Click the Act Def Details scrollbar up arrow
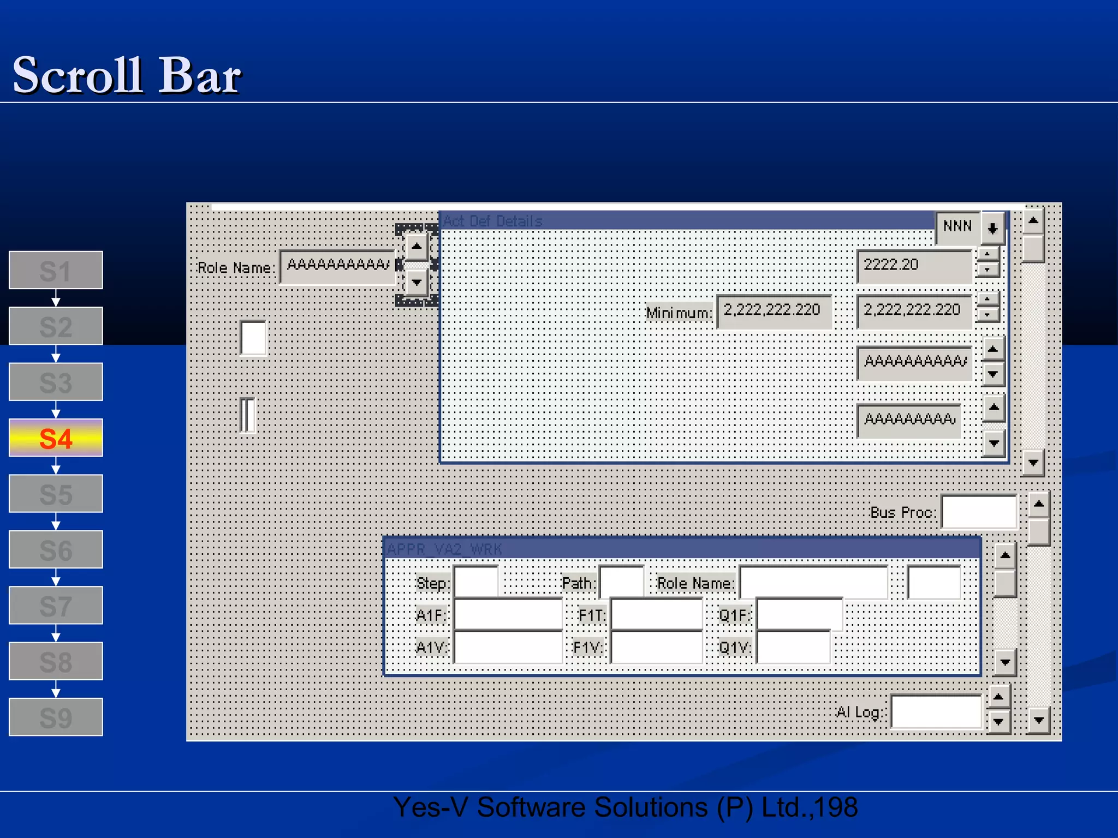The width and height of the screenshot is (1118, 838). (x=1033, y=221)
